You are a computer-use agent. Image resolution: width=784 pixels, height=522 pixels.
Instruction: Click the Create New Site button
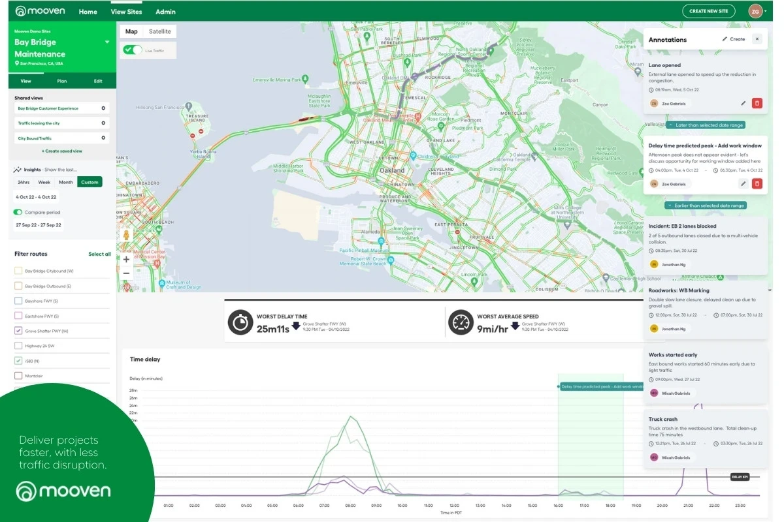coord(708,11)
